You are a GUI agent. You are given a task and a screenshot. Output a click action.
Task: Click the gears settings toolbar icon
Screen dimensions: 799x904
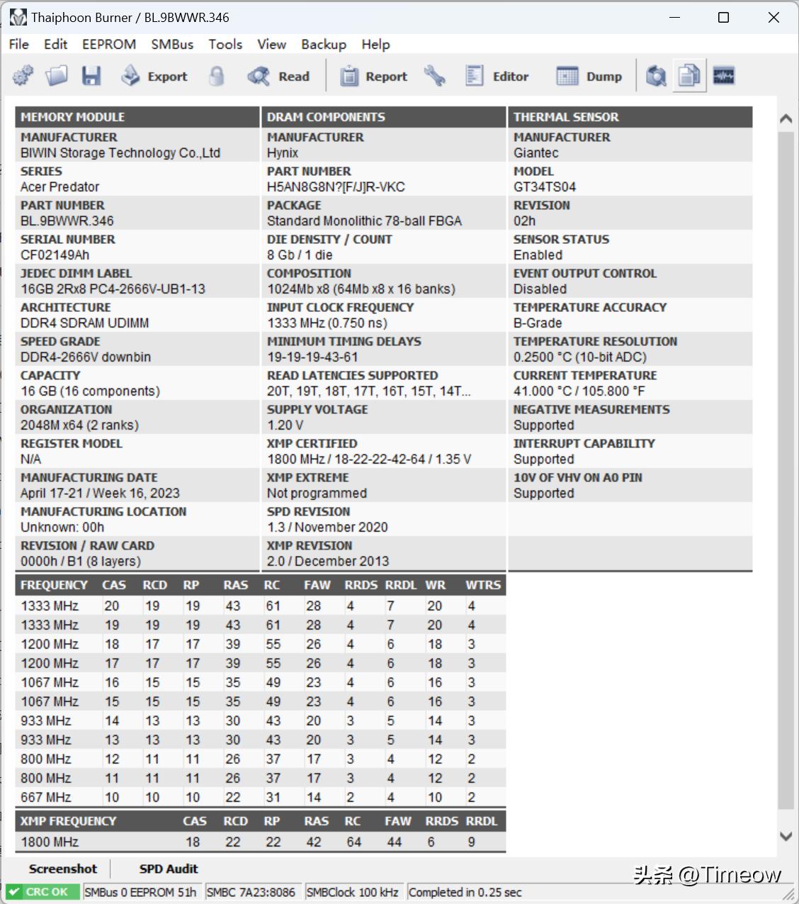(x=23, y=76)
